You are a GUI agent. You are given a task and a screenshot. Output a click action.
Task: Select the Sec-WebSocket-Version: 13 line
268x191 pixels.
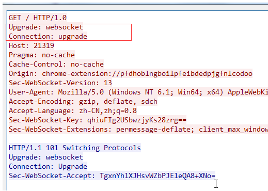click(x=60, y=83)
